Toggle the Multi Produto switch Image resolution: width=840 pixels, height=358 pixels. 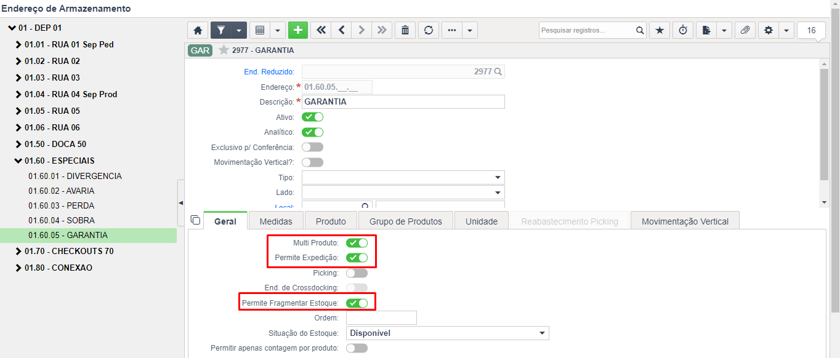(x=357, y=243)
